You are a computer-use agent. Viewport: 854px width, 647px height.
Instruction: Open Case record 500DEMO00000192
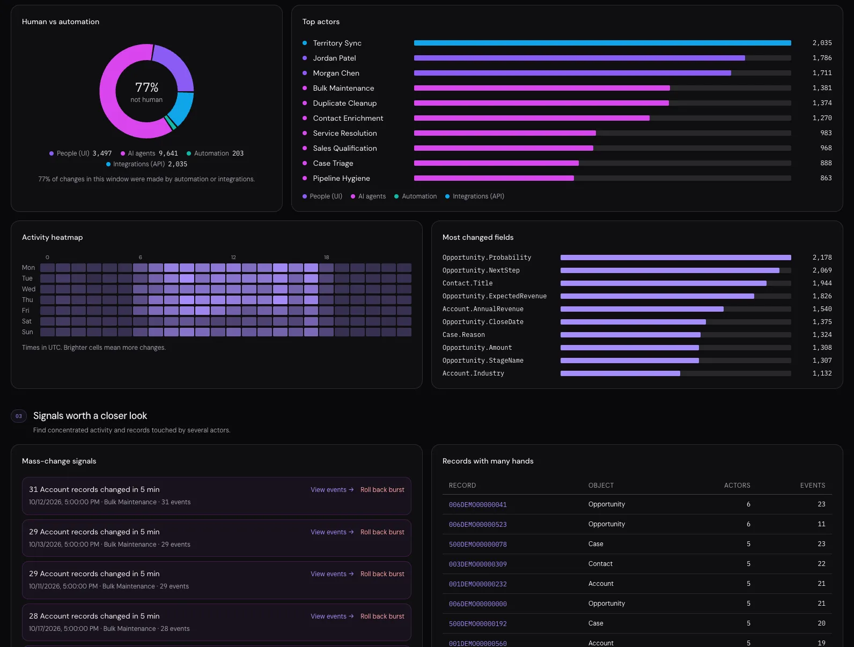tap(477, 624)
